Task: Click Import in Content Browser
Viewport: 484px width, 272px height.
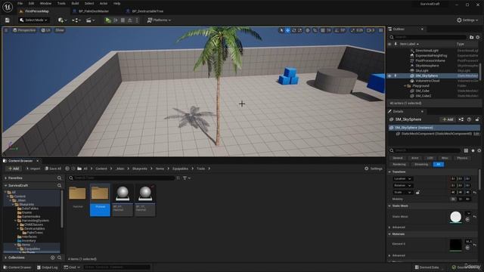Action: (33, 168)
